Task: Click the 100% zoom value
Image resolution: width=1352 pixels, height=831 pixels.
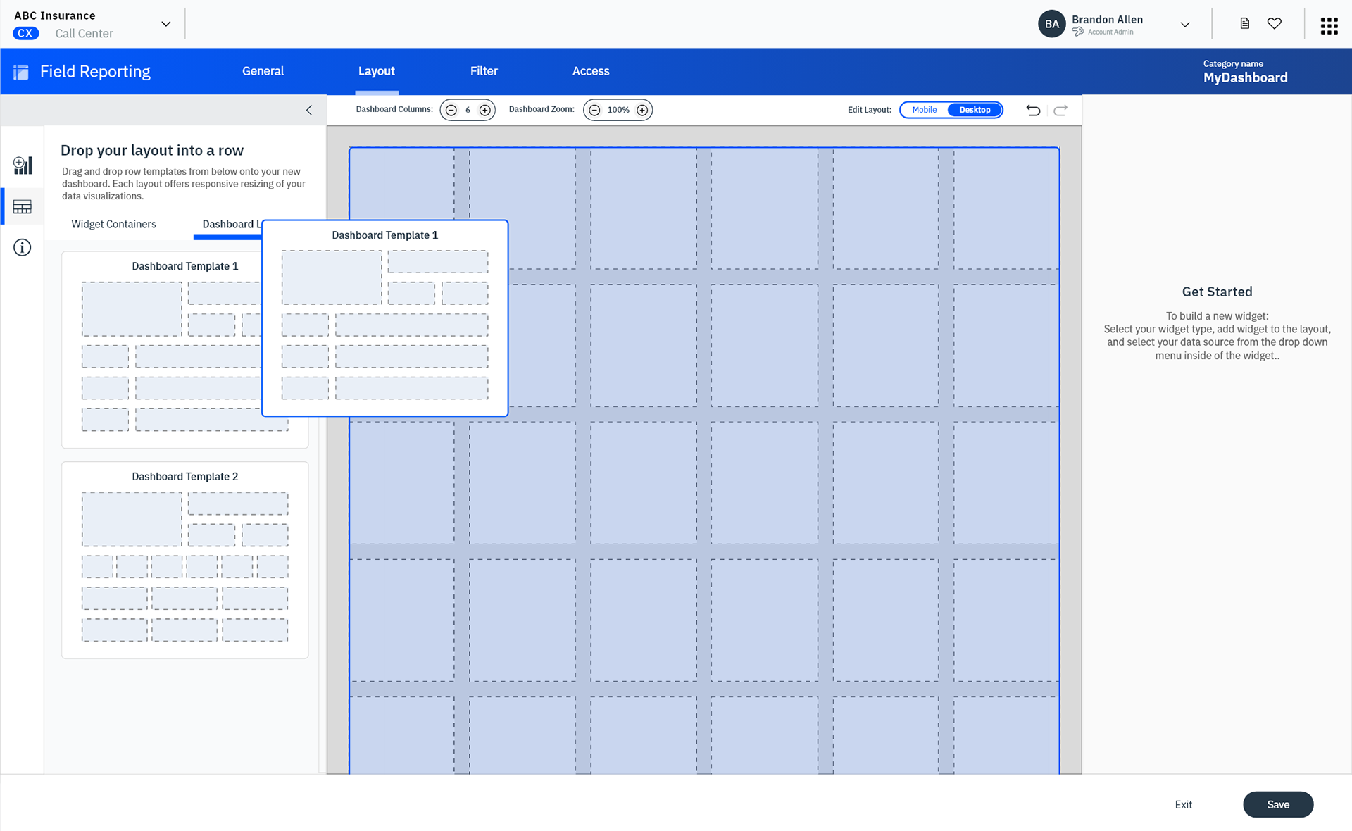Action: click(618, 110)
